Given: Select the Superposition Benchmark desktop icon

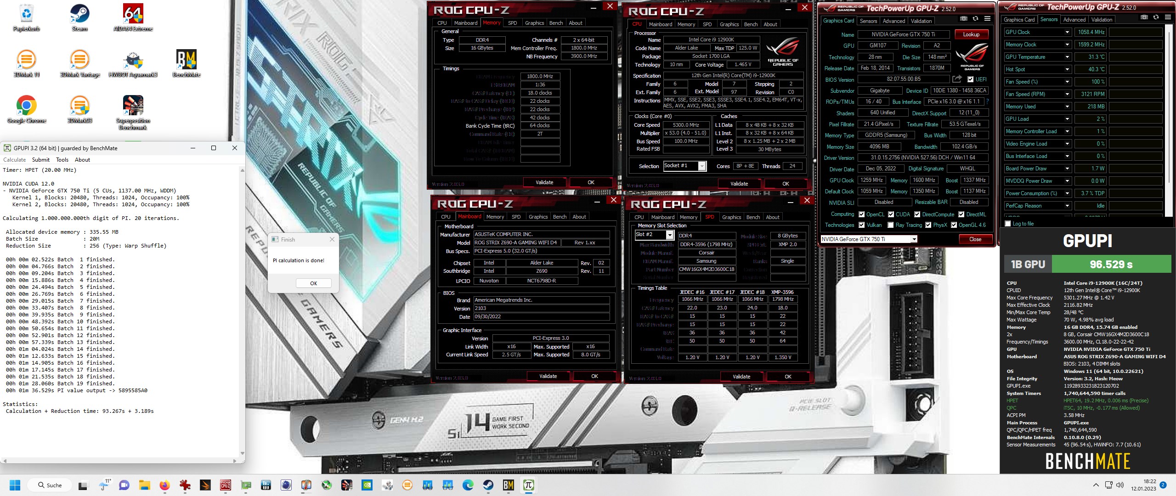Looking at the screenshot, I should [x=133, y=113].
